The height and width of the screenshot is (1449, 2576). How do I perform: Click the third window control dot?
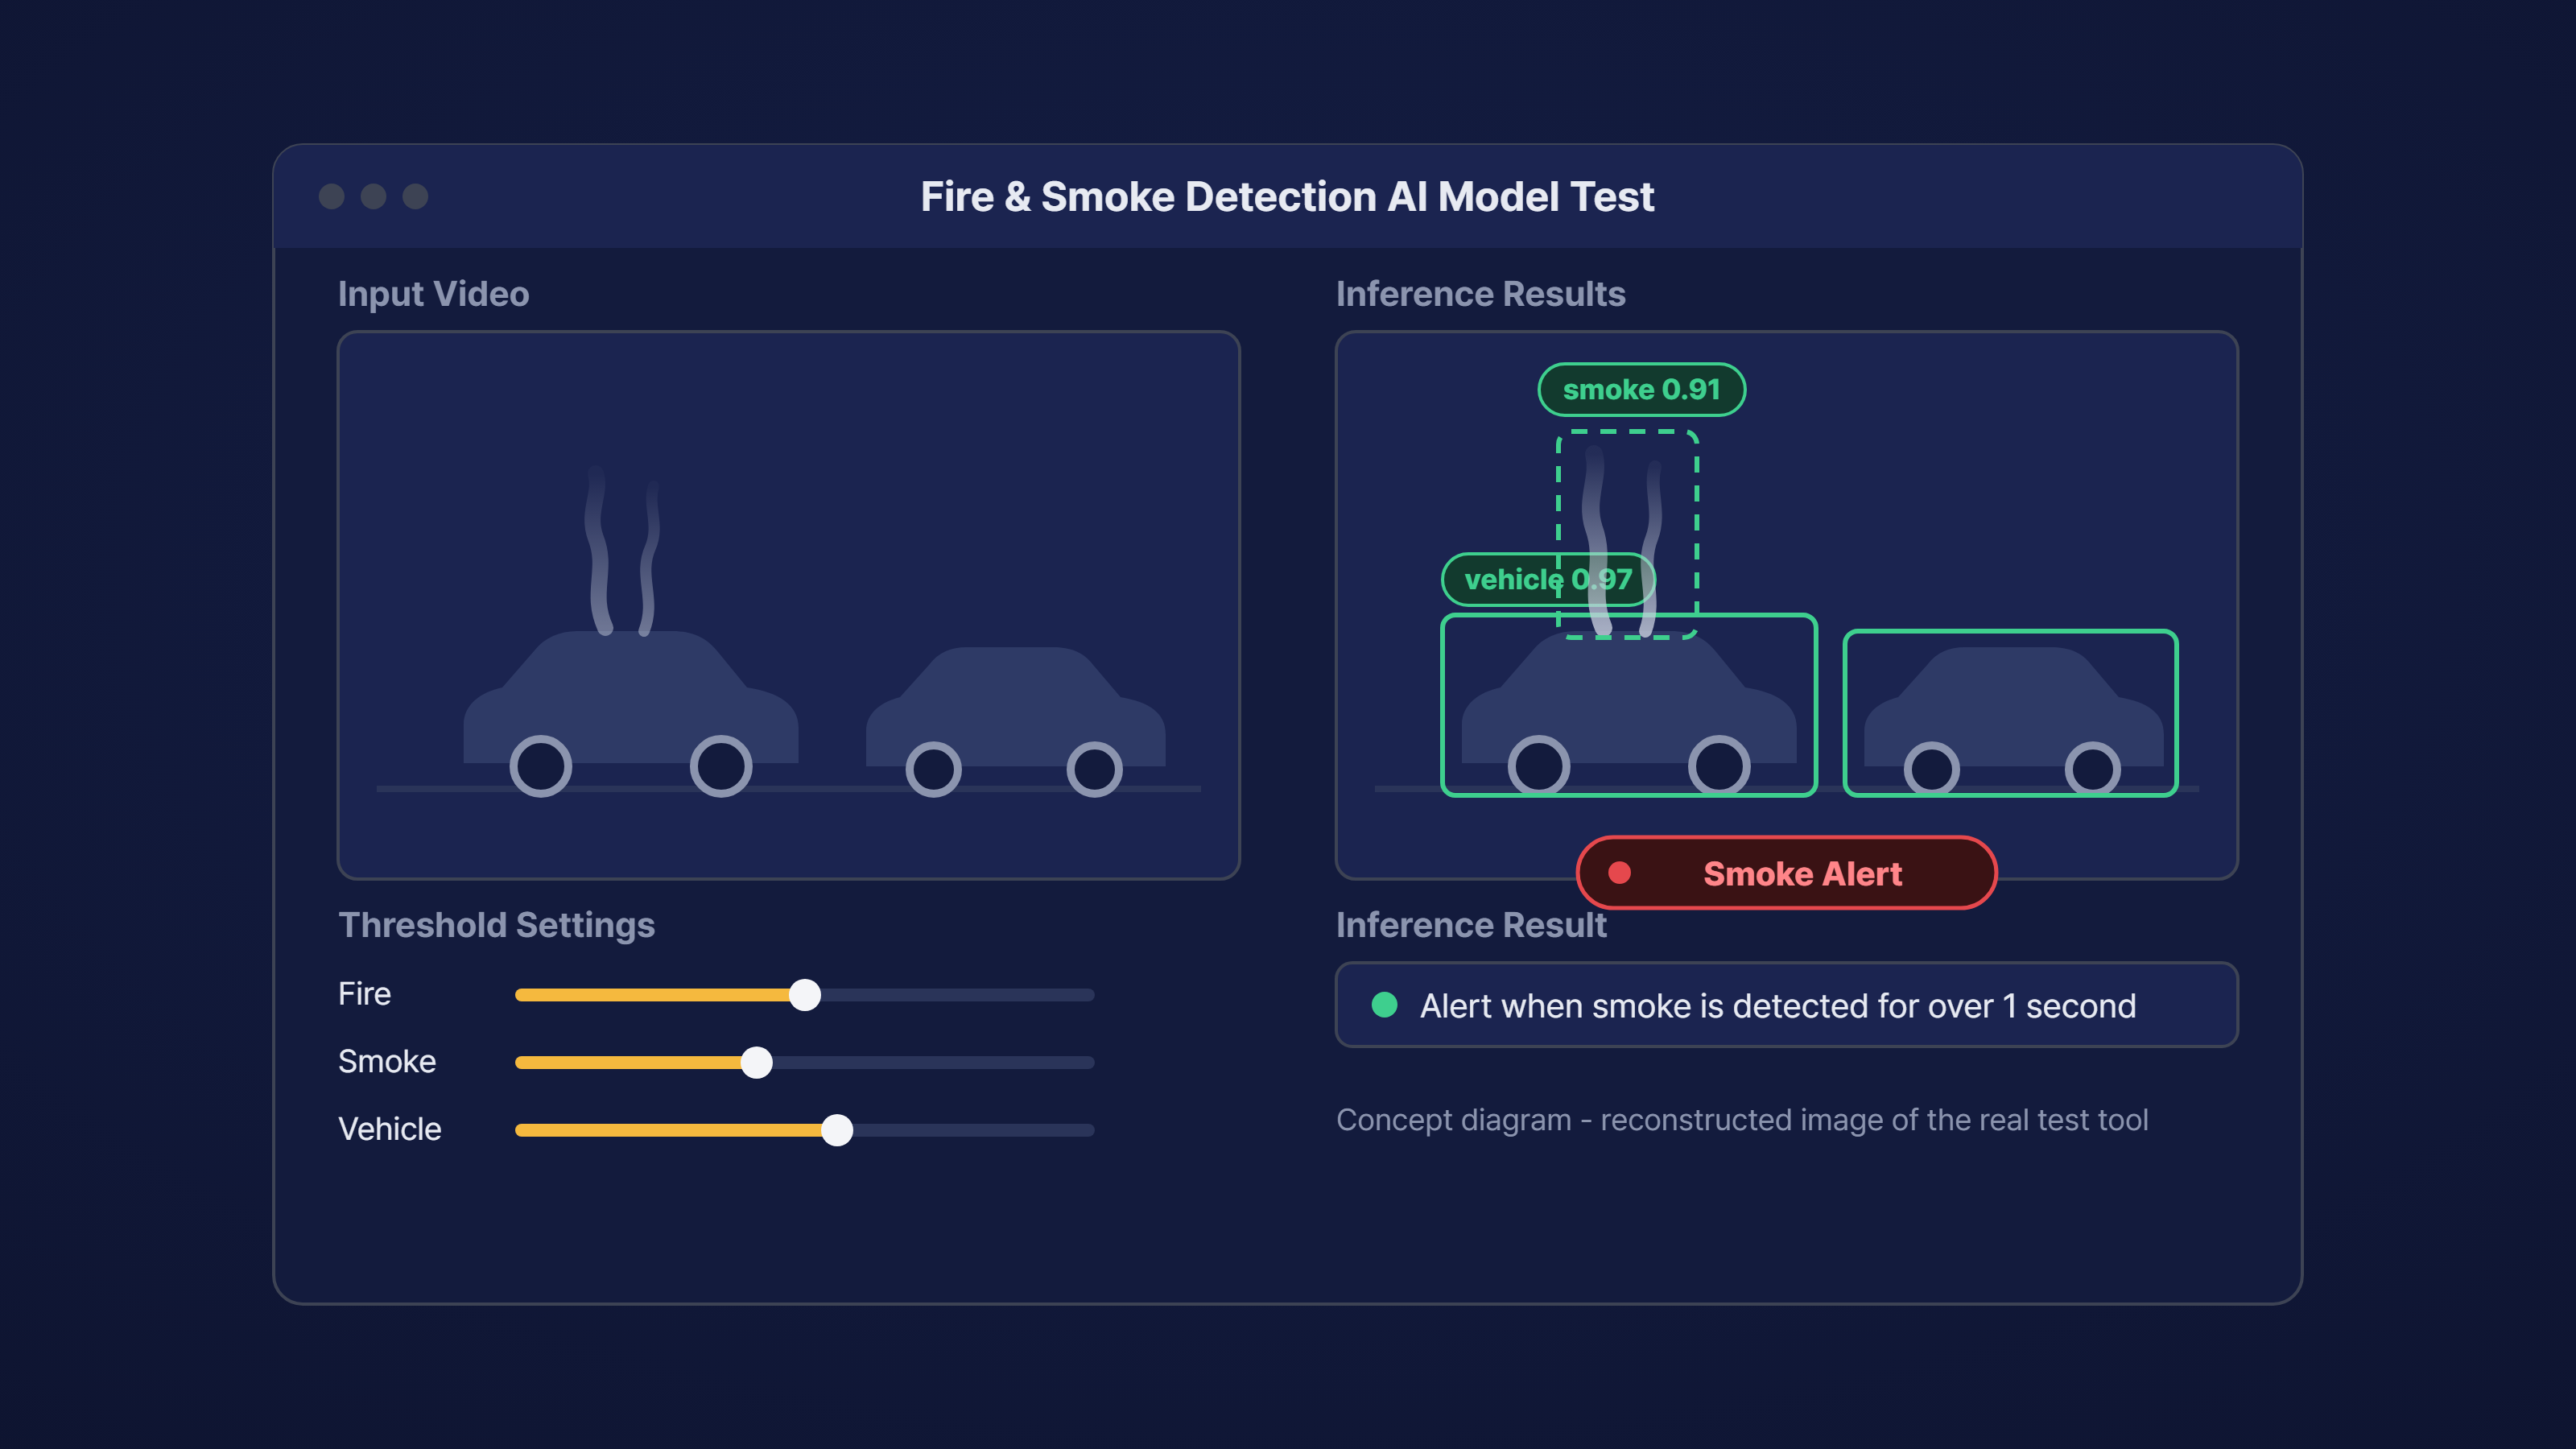pyautogui.click(x=415, y=196)
